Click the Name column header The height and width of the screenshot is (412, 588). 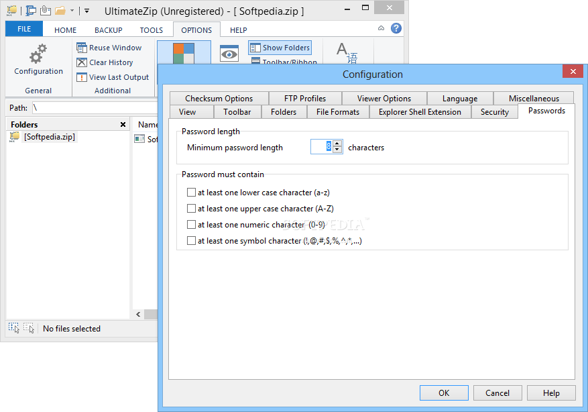pos(148,125)
